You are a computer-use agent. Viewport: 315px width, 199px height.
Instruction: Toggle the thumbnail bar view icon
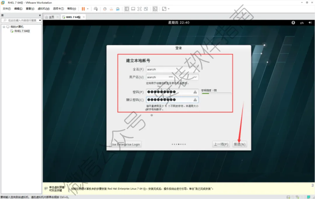click(133, 9)
